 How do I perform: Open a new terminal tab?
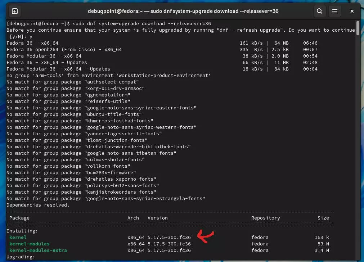click(x=15, y=11)
